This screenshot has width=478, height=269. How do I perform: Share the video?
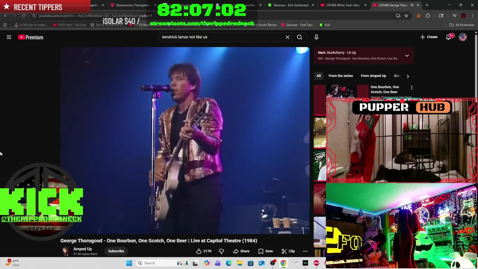(x=241, y=251)
